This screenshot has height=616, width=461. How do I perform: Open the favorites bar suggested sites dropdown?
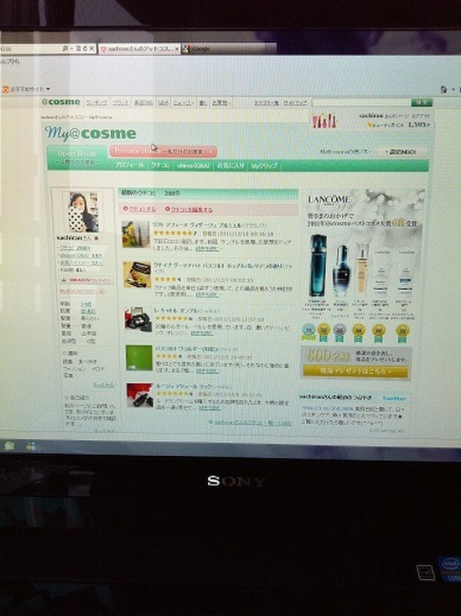48,89
